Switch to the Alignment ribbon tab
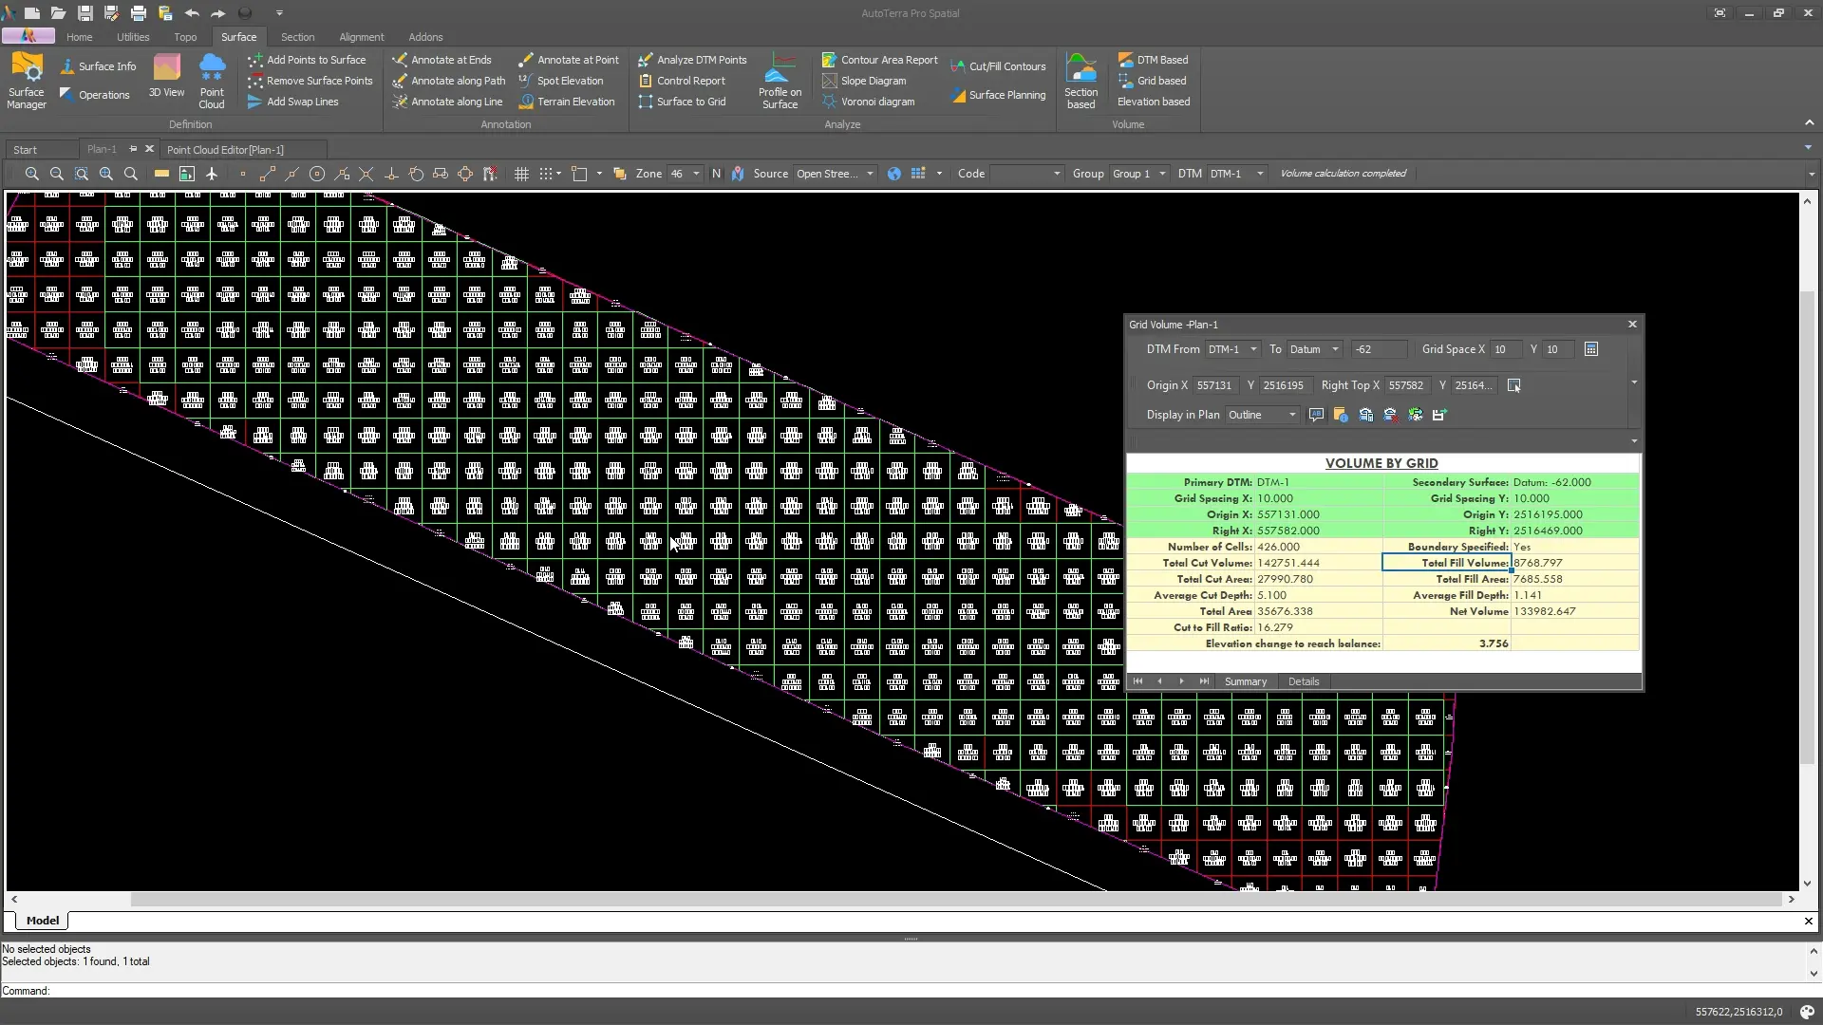This screenshot has height=1025, width=1823. coord(361,37)
